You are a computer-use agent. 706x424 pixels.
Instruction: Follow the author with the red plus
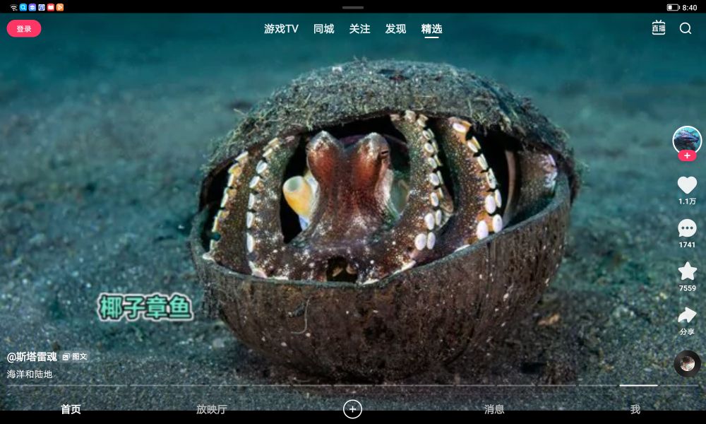click(x=687, y=155)
